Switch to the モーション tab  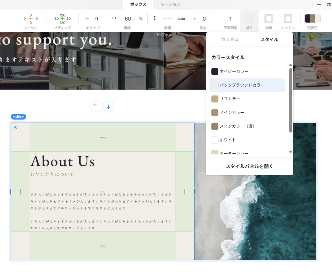coord(170,4)
